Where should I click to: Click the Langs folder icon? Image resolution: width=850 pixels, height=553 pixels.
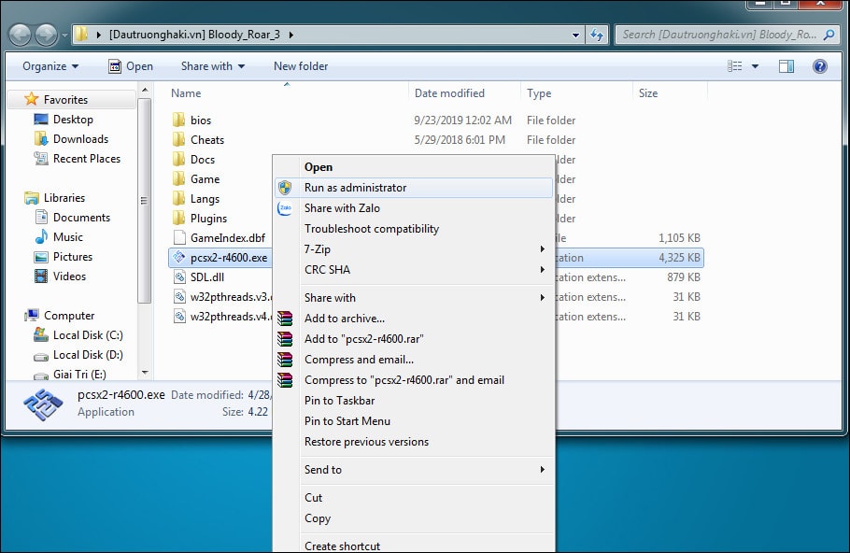coord(179,198)
